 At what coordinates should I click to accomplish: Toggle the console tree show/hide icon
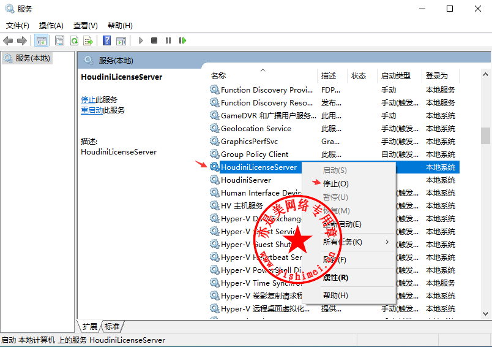[42, 40]
